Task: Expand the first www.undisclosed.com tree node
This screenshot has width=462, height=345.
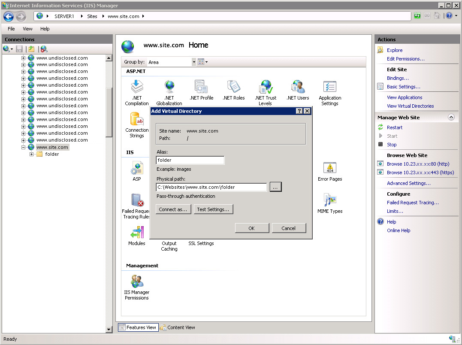Action: click(x=23, y=58)
